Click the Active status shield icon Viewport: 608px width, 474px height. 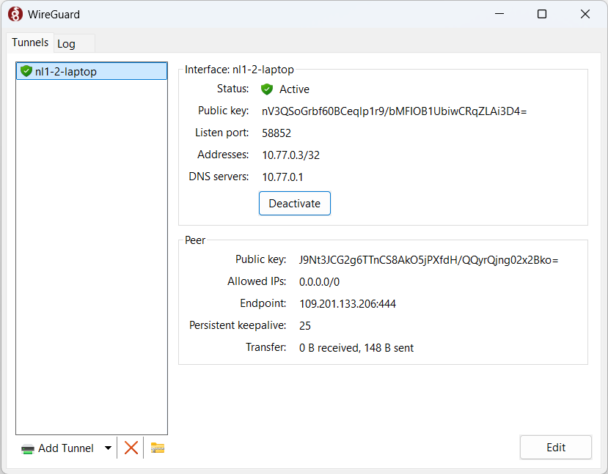pyautogui.click(x=267, y=89)
